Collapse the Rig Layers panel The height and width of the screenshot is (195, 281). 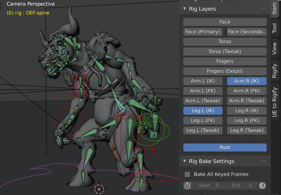click(x=185, y=8)
